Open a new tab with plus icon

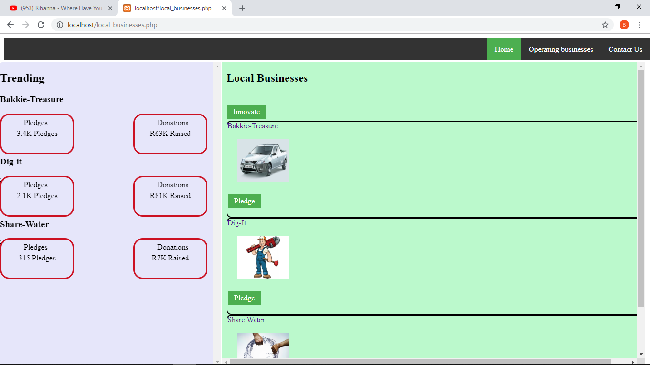coord(242,8)
